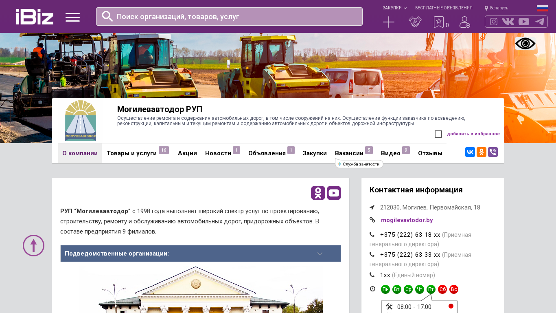This screenshot has width=556, height=313.
Task: Open the handshake partners icon
Action: 415,22
